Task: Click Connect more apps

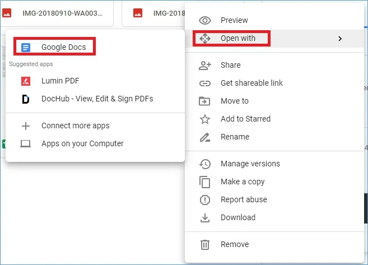Action: pos(95,126)
